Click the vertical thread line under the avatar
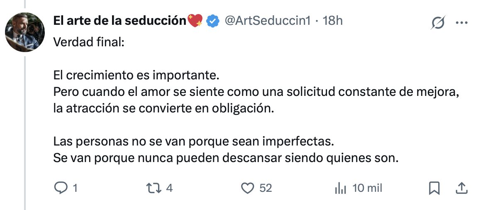Image resolution: width=483 pixels, height=210 pixels. point(25,124)
